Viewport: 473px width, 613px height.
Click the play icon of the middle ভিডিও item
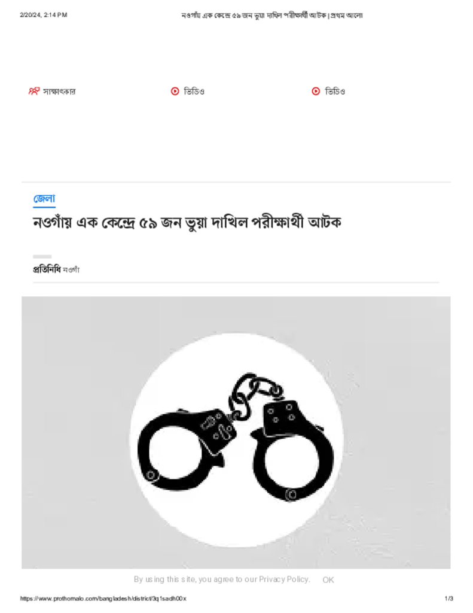click(x=175, y=91)
